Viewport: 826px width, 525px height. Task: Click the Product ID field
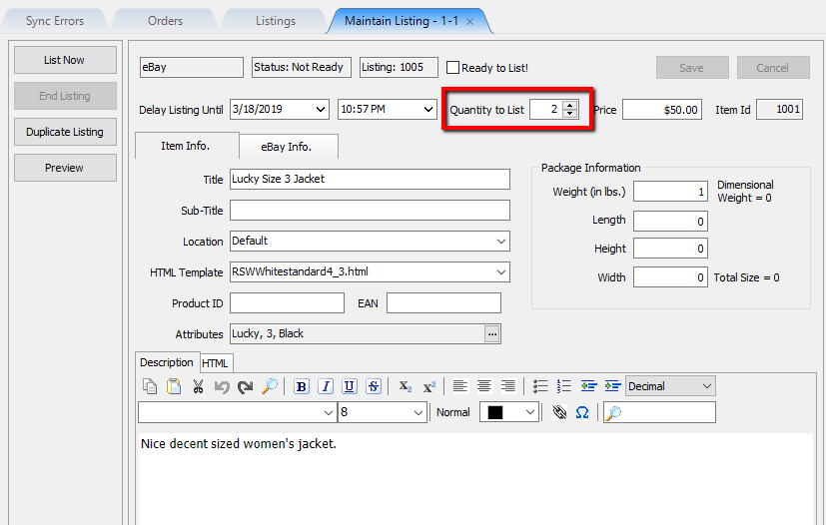pyautogui.click(x=287, y=303)
